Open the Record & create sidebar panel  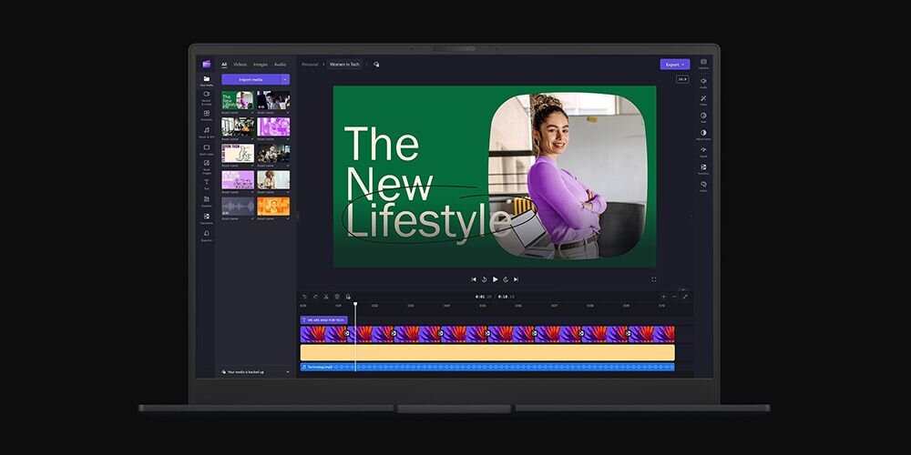pyautogui.click(x=207, y=96)
